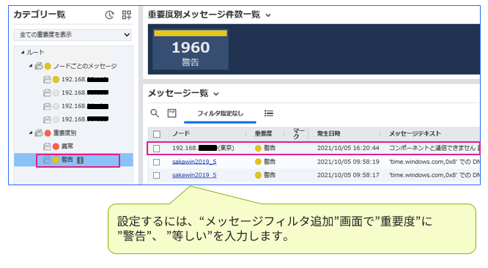Click the yellow bar on the 警告 tile
This screenshot has height=268, width=488.
coord(191,33)
